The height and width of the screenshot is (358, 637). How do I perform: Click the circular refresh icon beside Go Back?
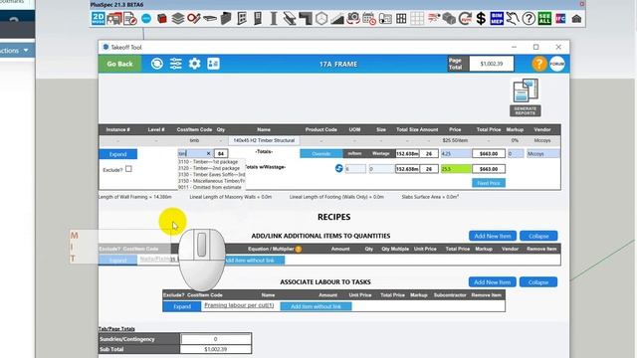157,64
